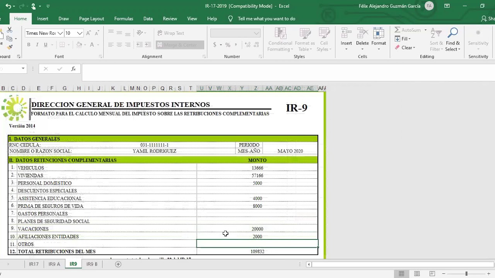Image resolution: width=495 pixels, height=278 pixels.
Task: Open the Insert ribbon tab
Action: pyautogui.click(x=43, y=19)
